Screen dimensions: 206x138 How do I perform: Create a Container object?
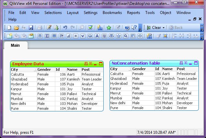133,36
